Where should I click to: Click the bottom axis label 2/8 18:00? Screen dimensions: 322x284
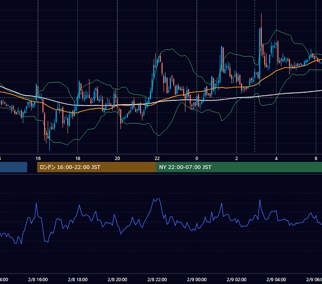point(78,279)
